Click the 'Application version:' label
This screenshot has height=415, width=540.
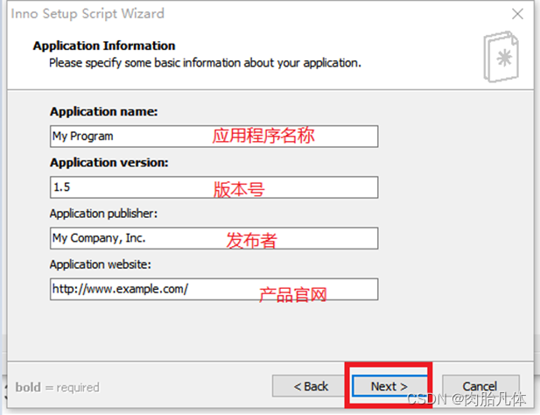click(109, 163)
